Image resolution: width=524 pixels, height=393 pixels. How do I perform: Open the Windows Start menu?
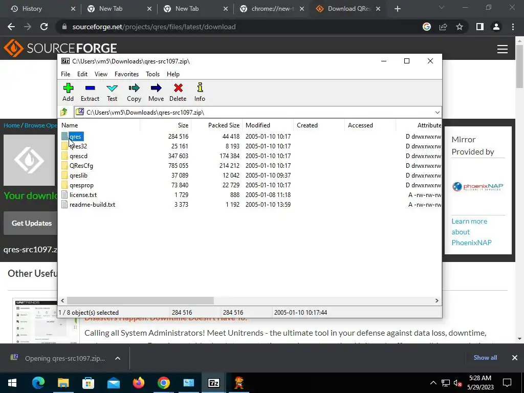click(x=12, y=383)
